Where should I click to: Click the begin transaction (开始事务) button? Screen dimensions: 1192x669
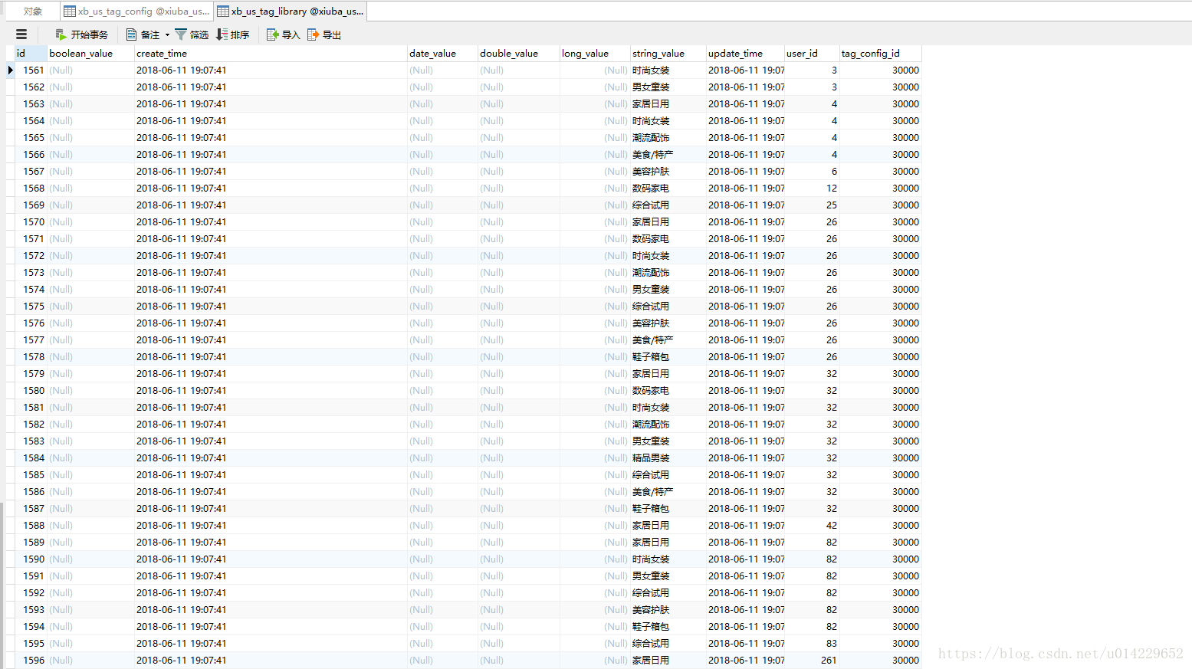click(x=81, y=34)
